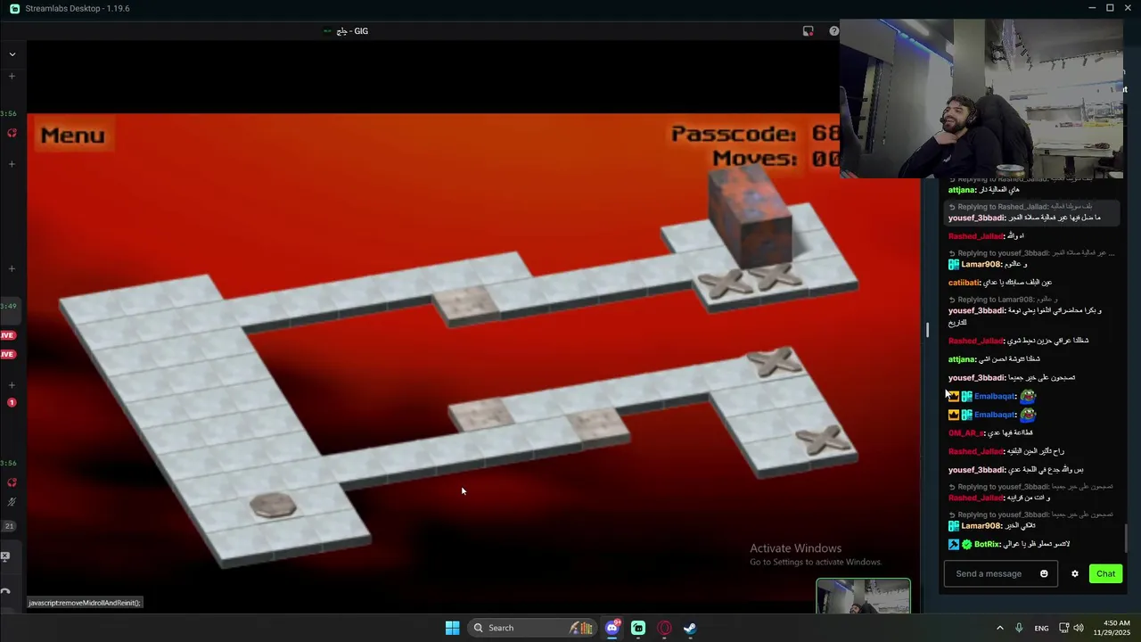Screen dimensions: 1141x642
Task: Switch the ENG input language indicator
Action: tap(1041, 628)
